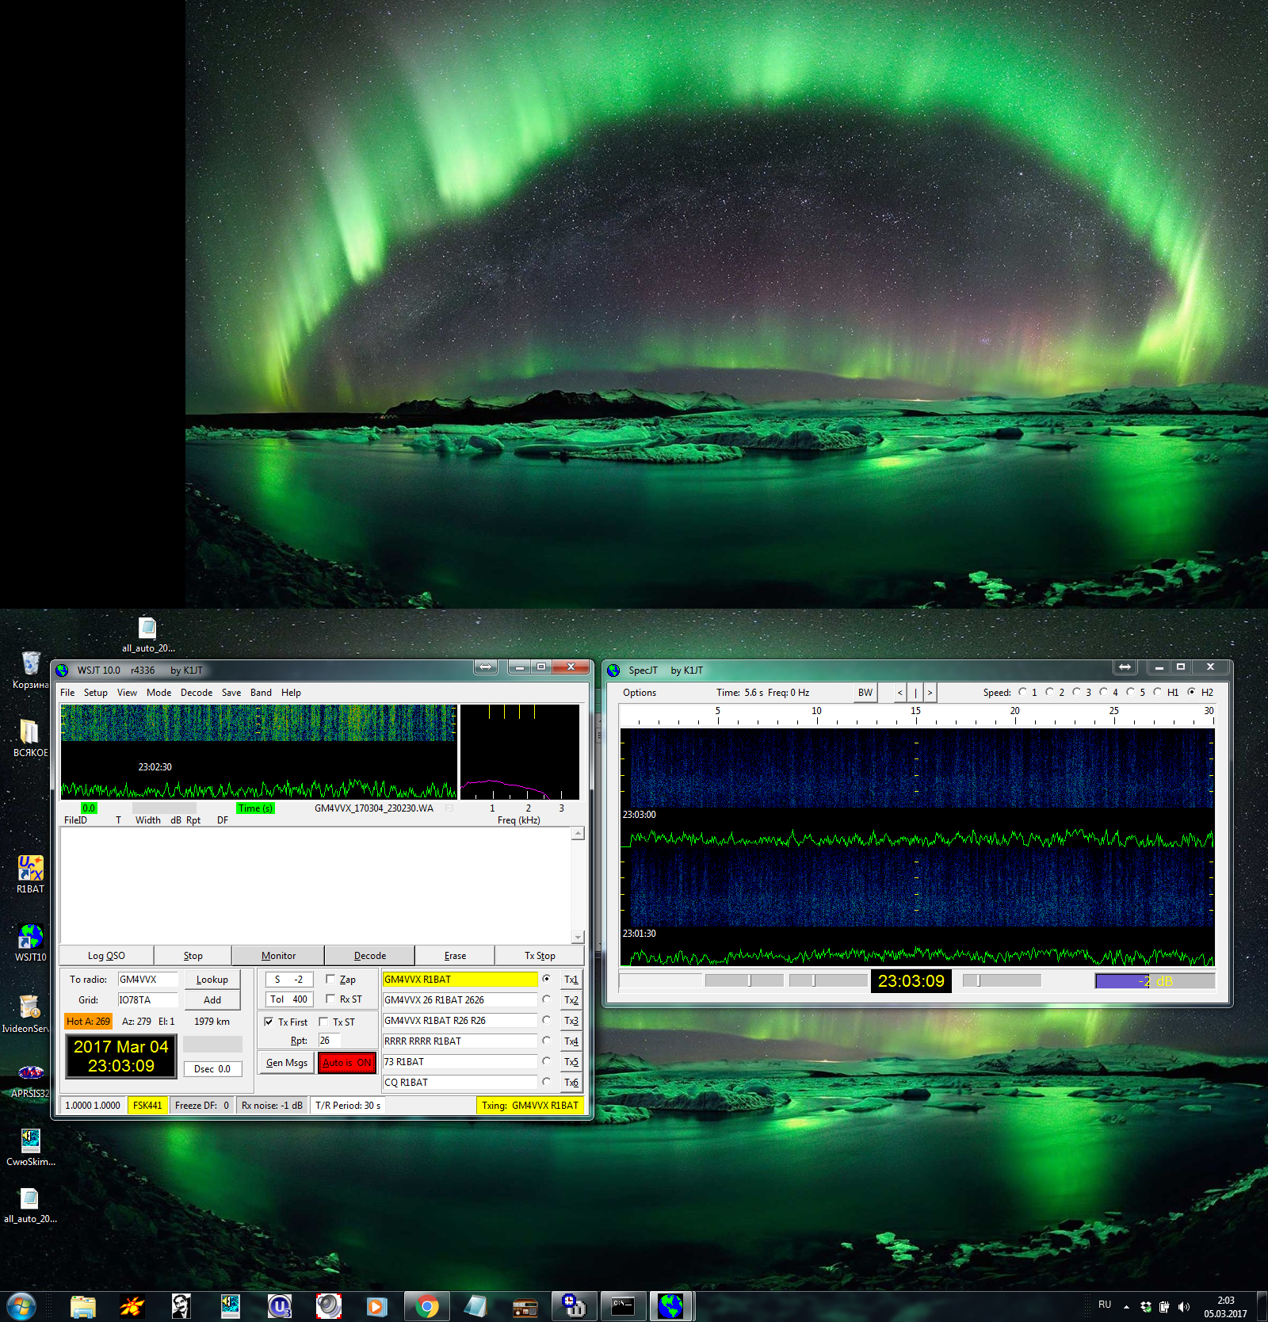
Task: Click the slider right of SpecJT clock
Action: tap(1001, 980)
